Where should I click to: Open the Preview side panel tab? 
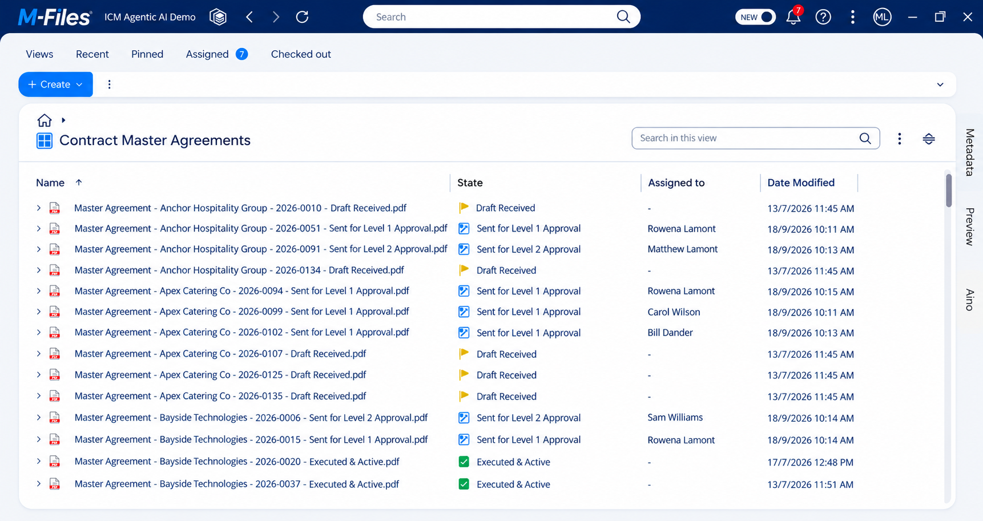point(970,227)
